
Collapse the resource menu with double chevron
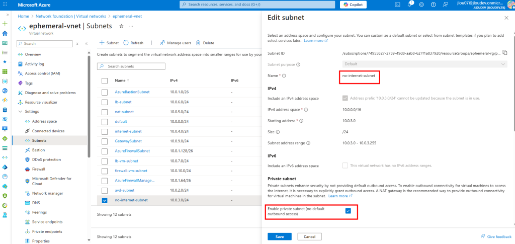pyautogui.click(x=87, y=43)
